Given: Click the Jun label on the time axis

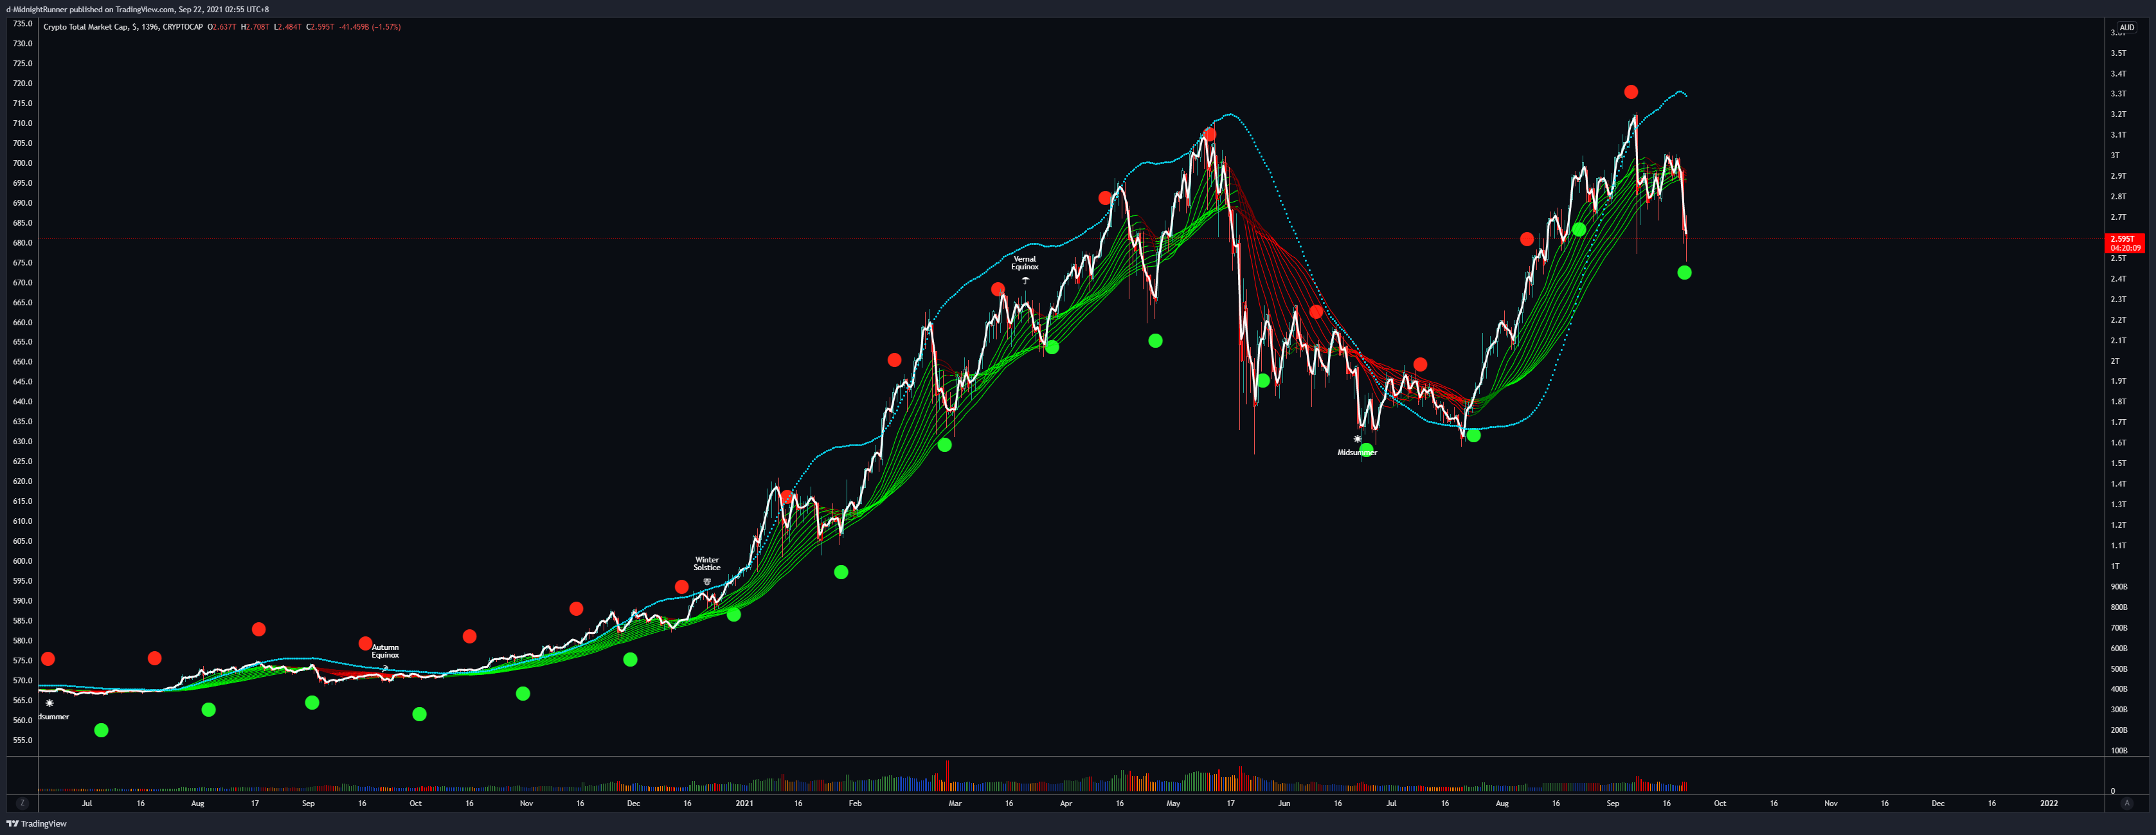Looking at the screenshot, I should click(x=1284, y=804).
